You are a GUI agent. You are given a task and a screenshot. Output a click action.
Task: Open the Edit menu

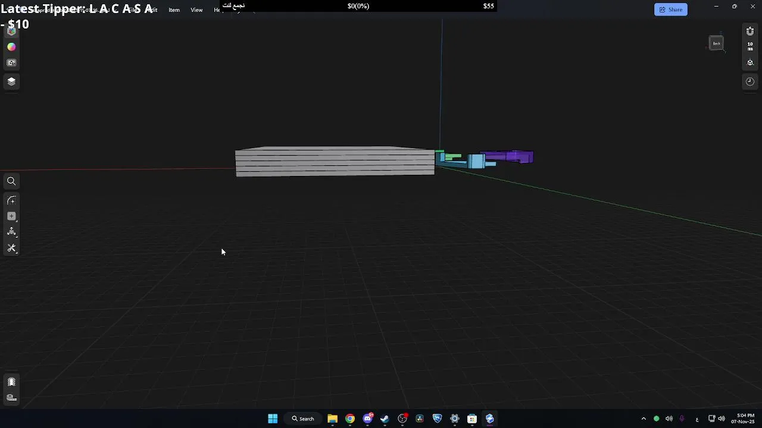[x=152, y=10]
